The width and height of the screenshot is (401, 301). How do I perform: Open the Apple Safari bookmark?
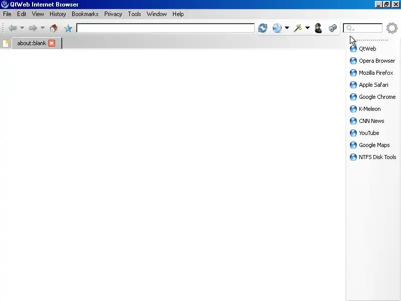click(369, 85)
